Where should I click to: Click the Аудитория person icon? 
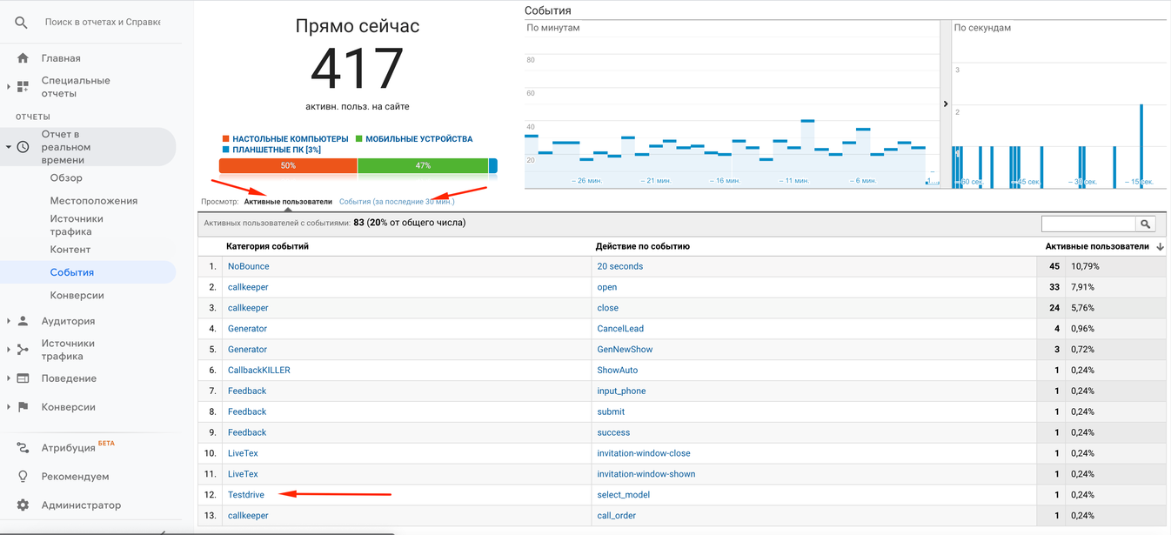click(23, 321)
